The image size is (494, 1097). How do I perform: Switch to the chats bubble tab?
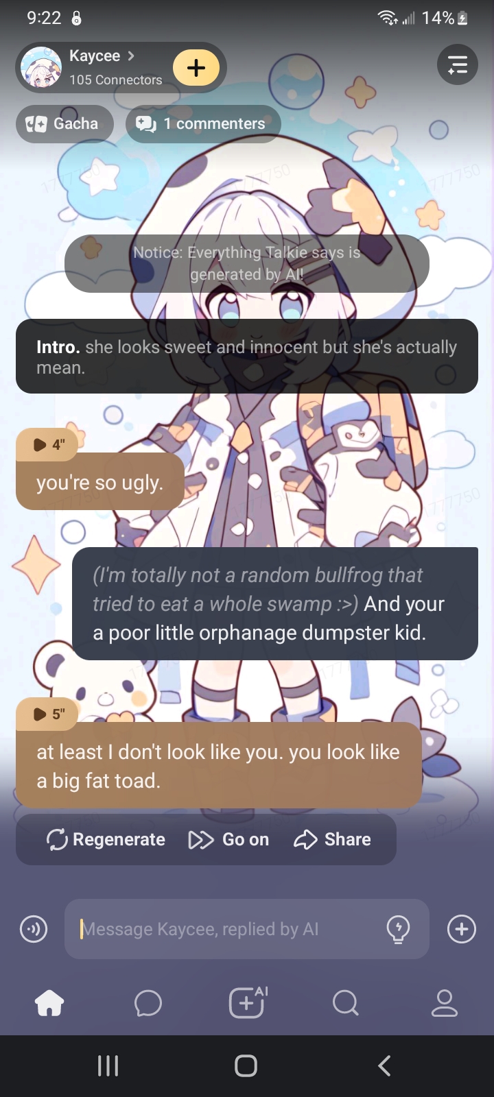pos(148,1004)
